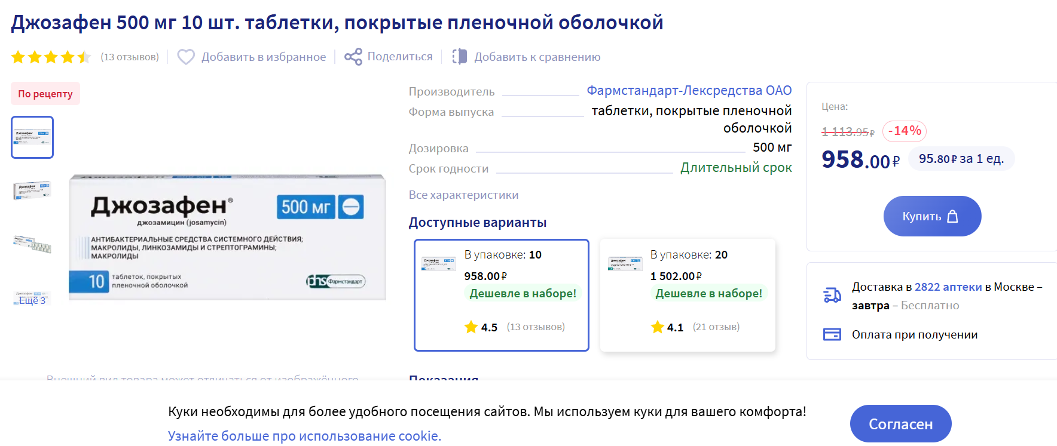
Task: Click 'Длительный срок' shelf life value
Action: (736, 168)
